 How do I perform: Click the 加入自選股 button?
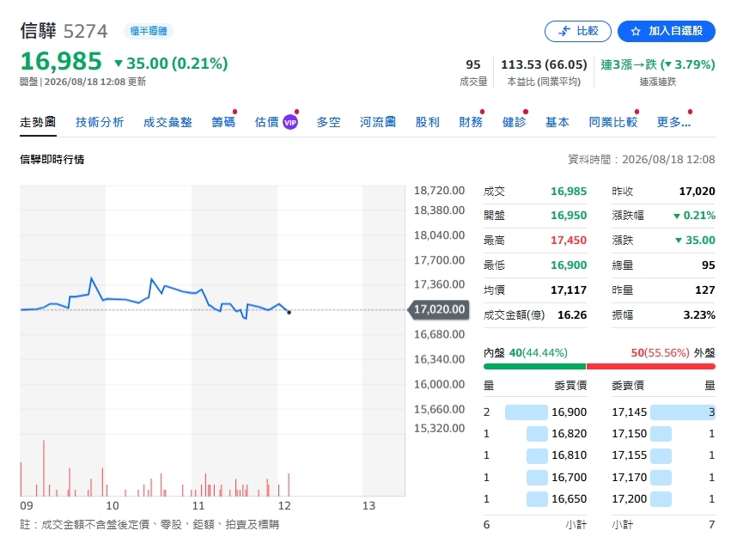(x=667, y=31)
